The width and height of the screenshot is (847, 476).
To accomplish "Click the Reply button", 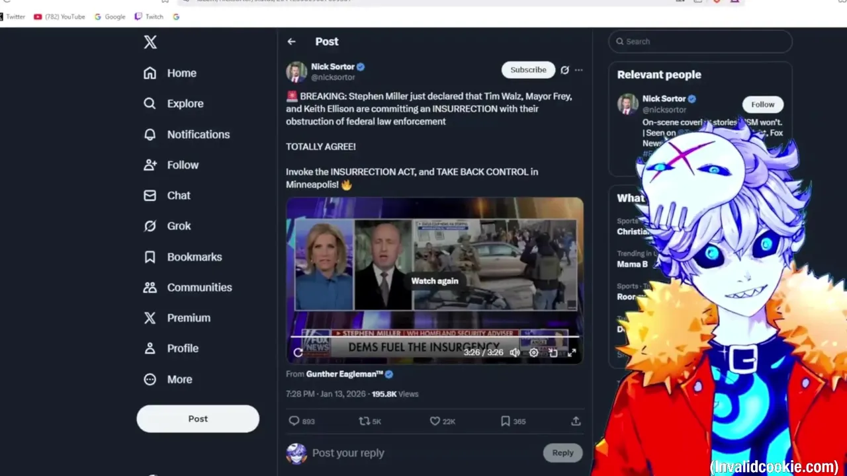I will (x=563, y=453).
